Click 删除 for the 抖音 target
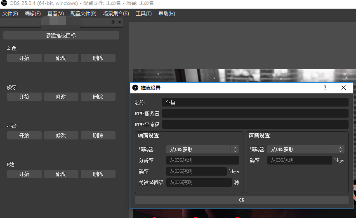Image resolution: width=356 pixels, height=218 pixels. coord(98,135)
